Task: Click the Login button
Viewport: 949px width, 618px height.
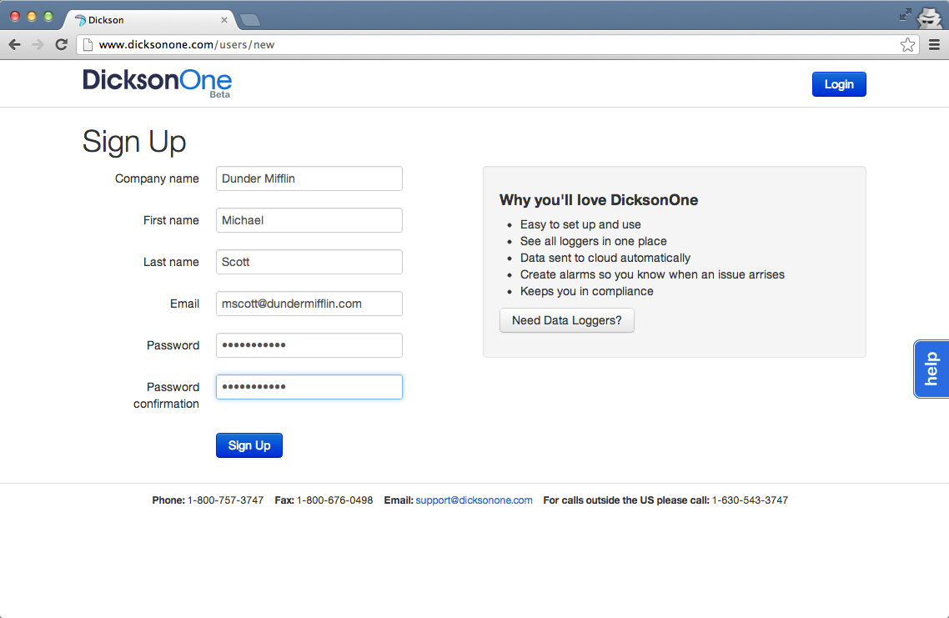Action: click(839, 84)
